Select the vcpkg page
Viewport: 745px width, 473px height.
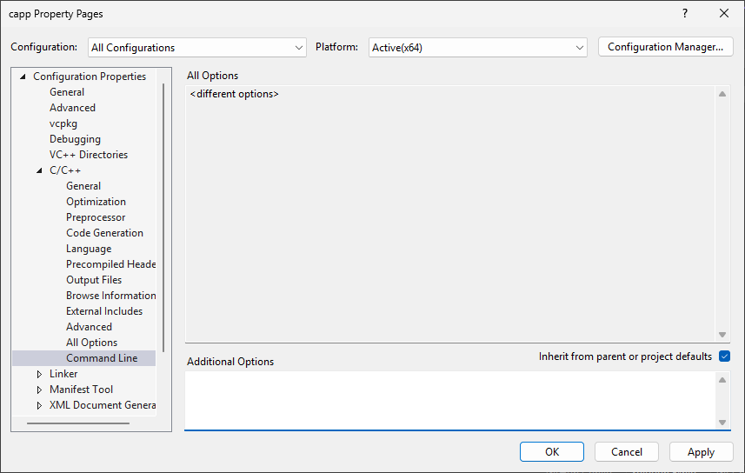tap(63, 123)
